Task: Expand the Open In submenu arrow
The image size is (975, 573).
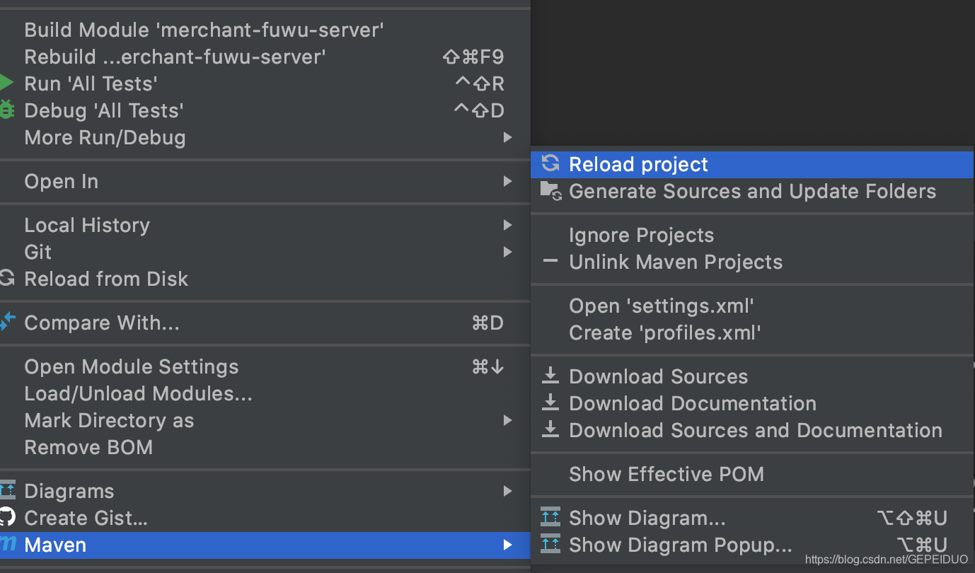Action: [507, 181]
